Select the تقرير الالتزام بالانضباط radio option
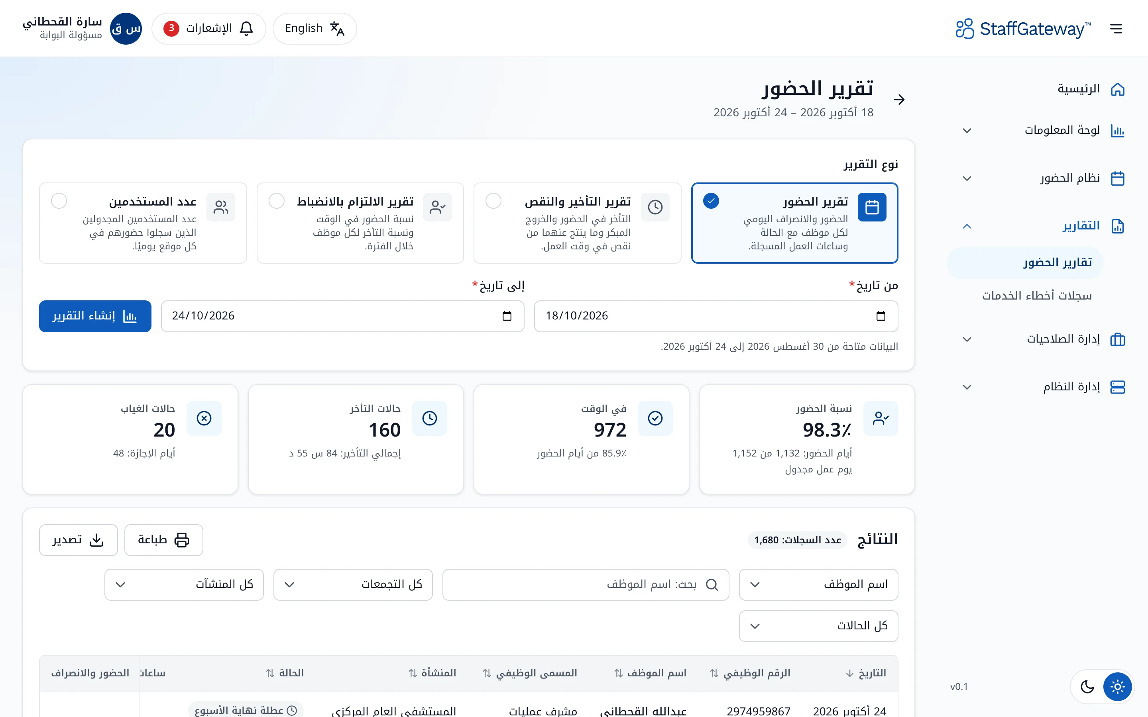This screenshot has width=1148, height=717. (x=277, y=201)
